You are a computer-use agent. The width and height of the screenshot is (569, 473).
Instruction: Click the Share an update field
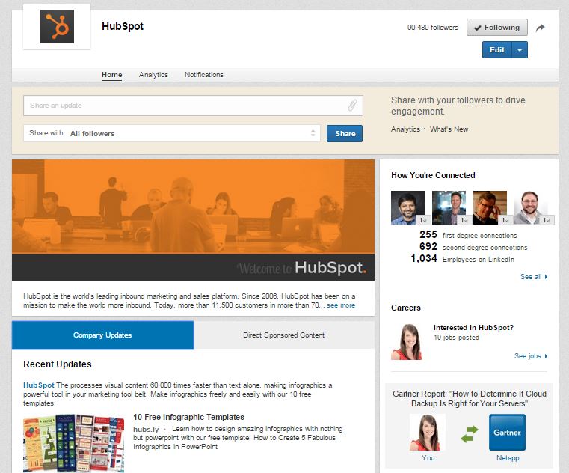[x=193, y=106]
